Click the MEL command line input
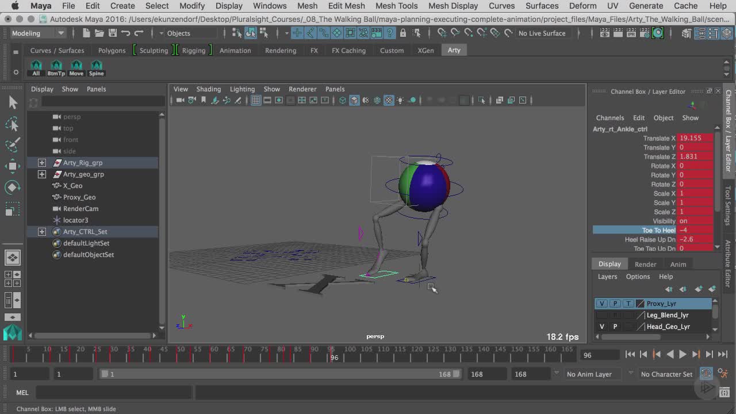Image resolution: width=736 pixels, height=414 pixels. (114, 393)
